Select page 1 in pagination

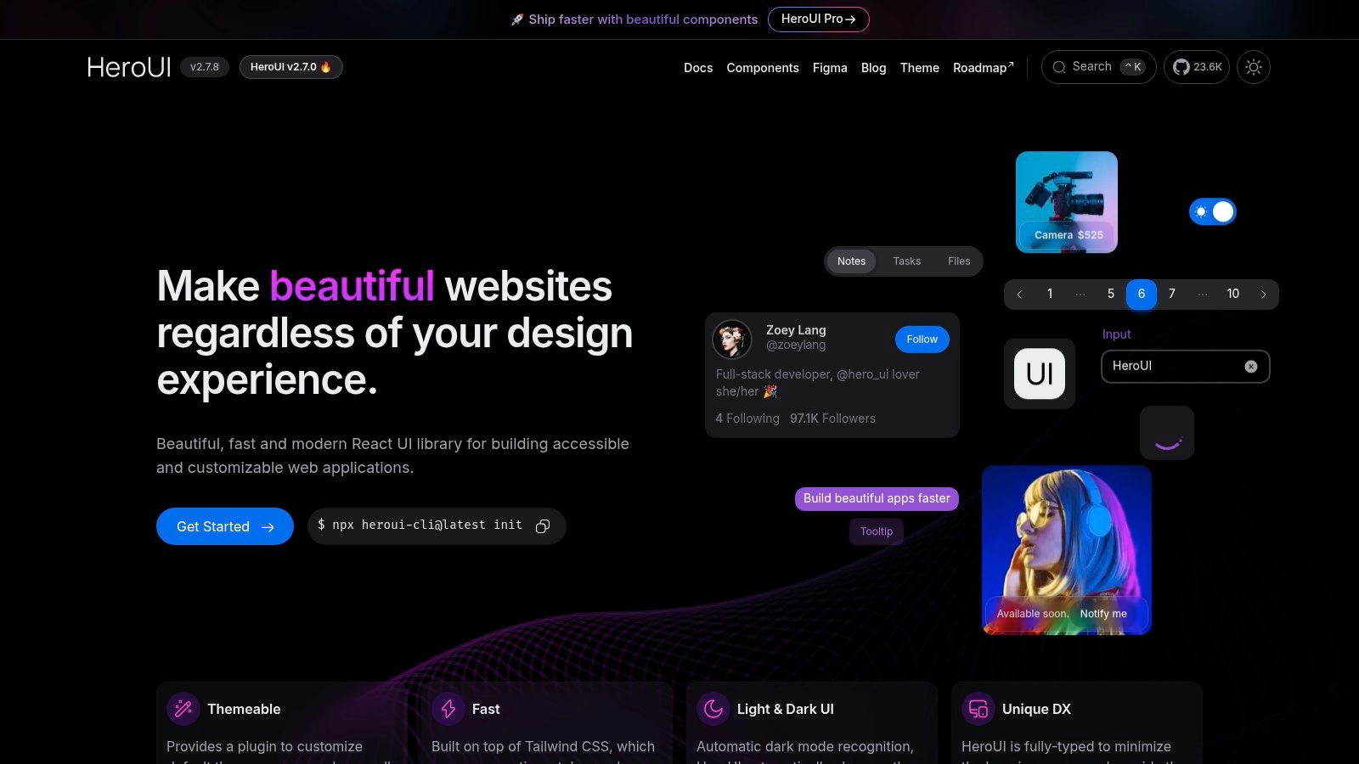(1050, 295)
